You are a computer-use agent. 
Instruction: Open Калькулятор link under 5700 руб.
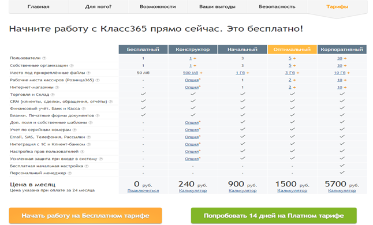pos(342,190)
